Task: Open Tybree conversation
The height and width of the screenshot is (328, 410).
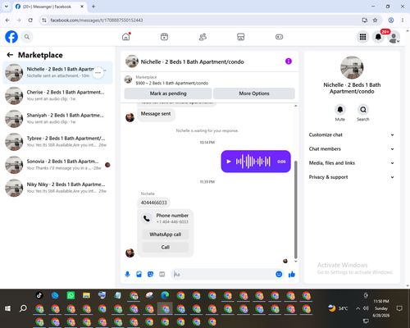Action: point(57,142)
